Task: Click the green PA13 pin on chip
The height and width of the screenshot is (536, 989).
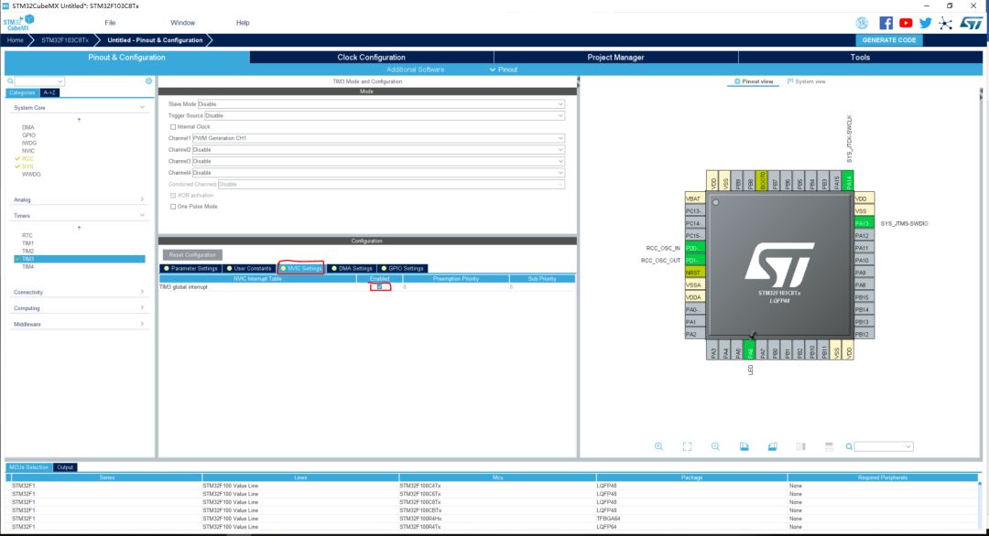Action: (x=864, y=223)
